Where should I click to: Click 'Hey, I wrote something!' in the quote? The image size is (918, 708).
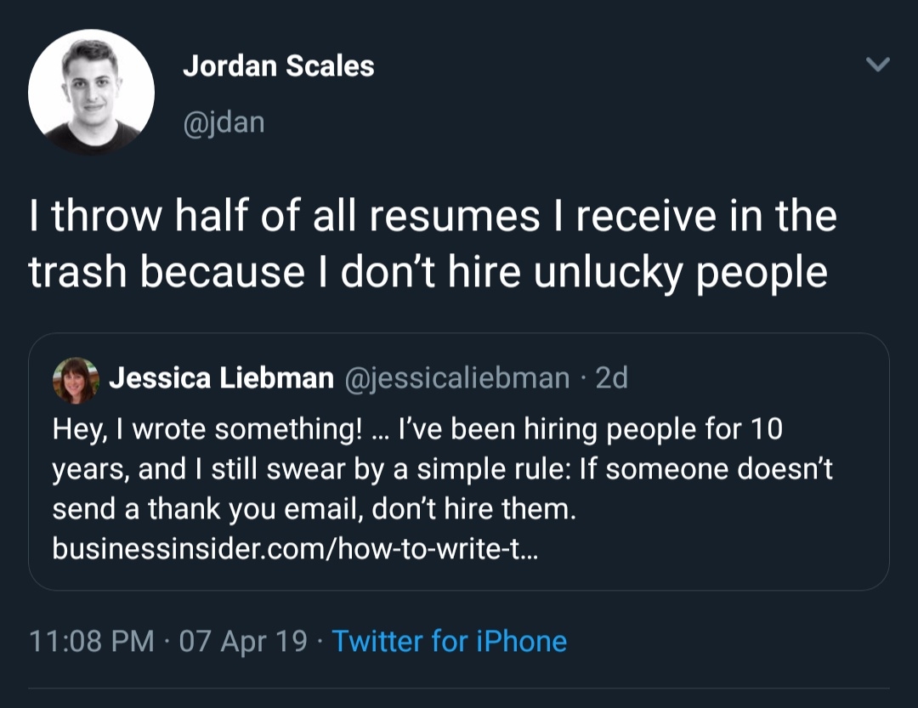coord(204,428)
